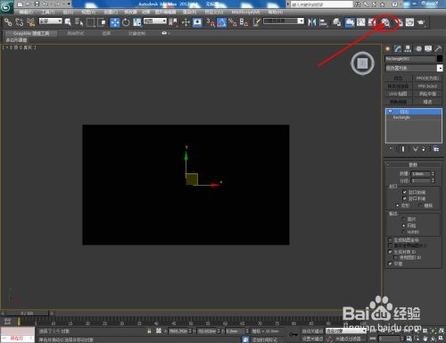Click the ViewCube in the viewport
Image resolution: width=446 pixels, height=343 pixels.
(x=362, y=63)
